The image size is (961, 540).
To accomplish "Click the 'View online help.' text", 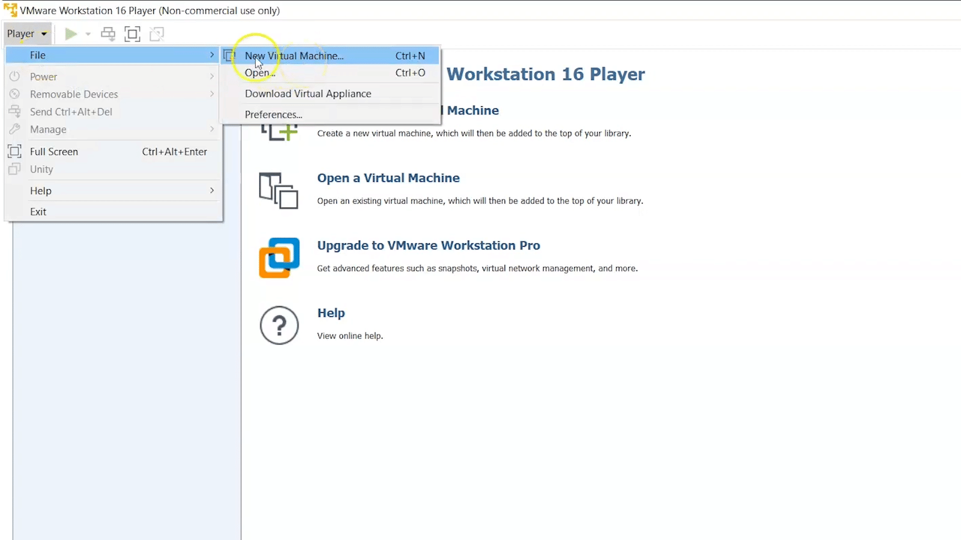I will point(350,336).
